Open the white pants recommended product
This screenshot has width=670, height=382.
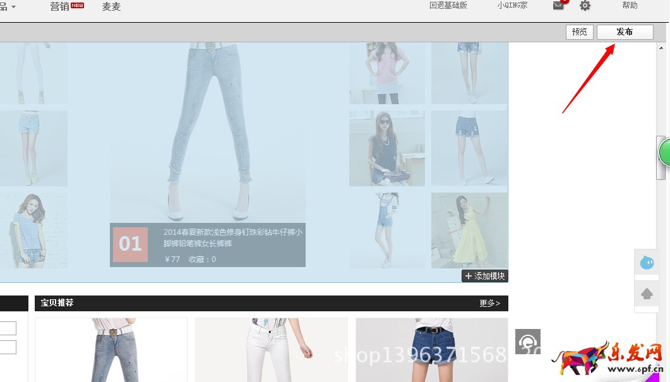pyautogui.click(x=272, y=350)
